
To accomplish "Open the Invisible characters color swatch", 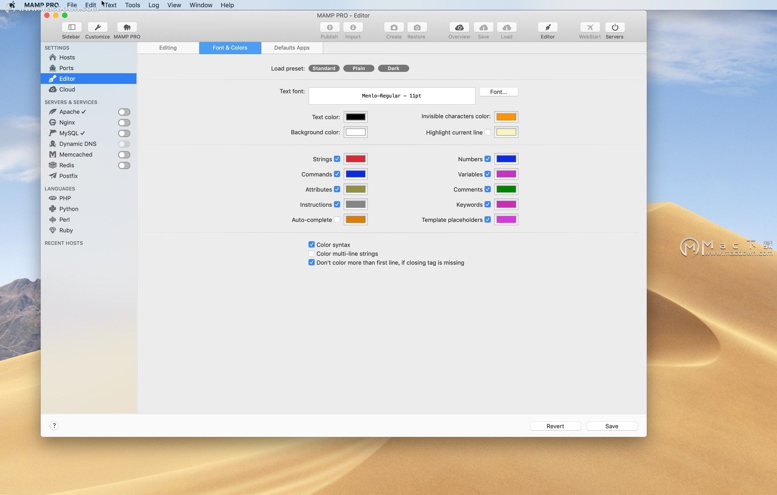I will [x=506, y=117].
